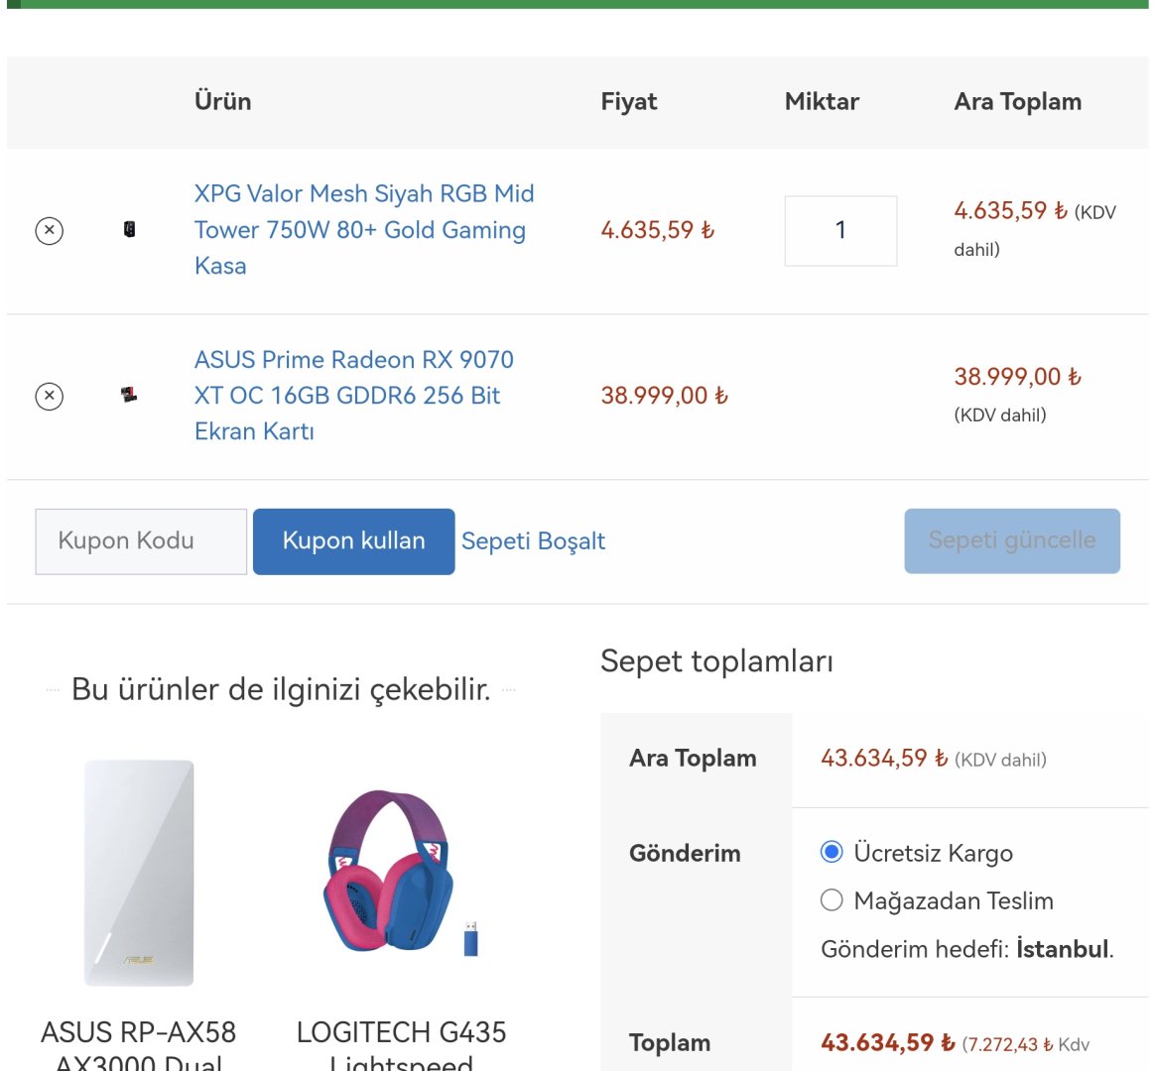
Task: Select the Mağazadan Teslim radio button
Action: (832, 900)
